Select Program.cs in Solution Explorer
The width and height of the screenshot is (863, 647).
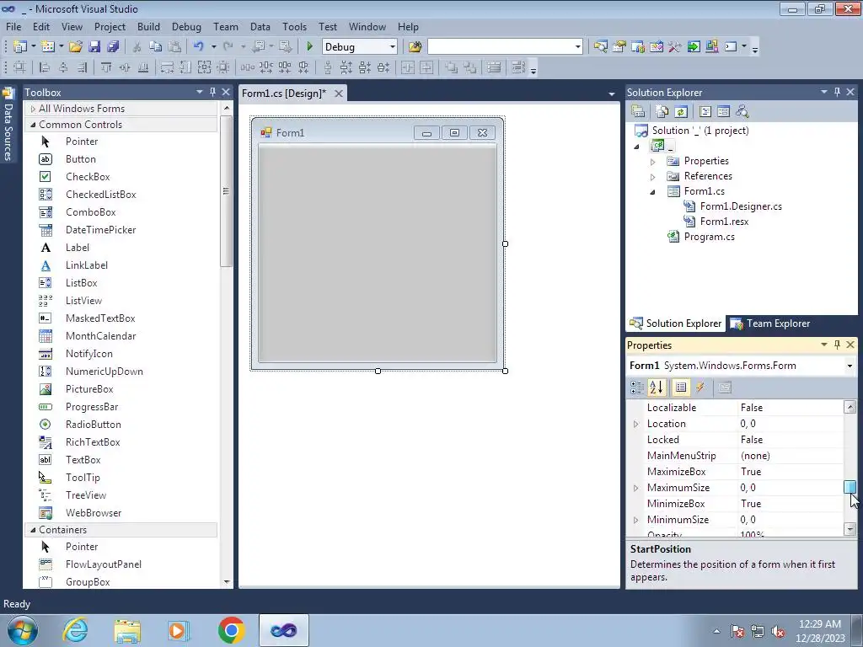point(709,237)
